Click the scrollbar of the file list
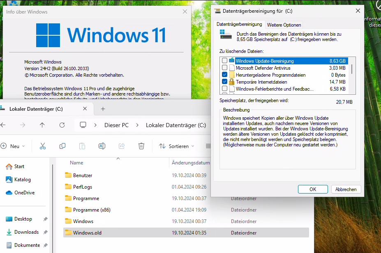This screenshot has height=253, width=381. tap(352, 69)
